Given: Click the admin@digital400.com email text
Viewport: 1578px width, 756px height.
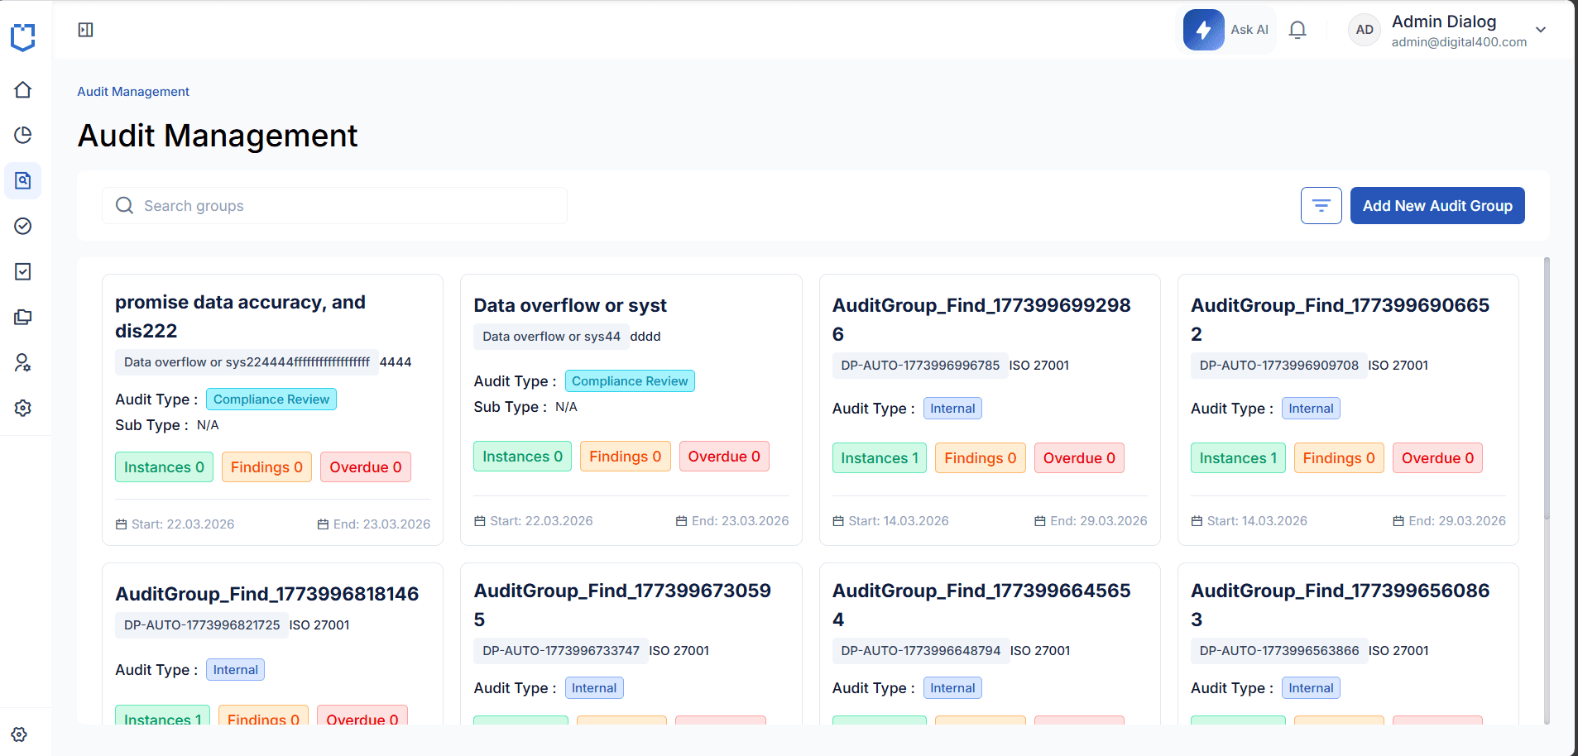Looking at the screenshot, I should coord(1459,42).
